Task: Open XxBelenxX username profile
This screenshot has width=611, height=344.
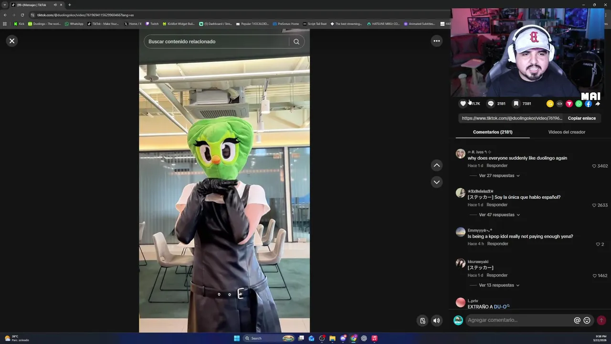Action: pos(480,191)
